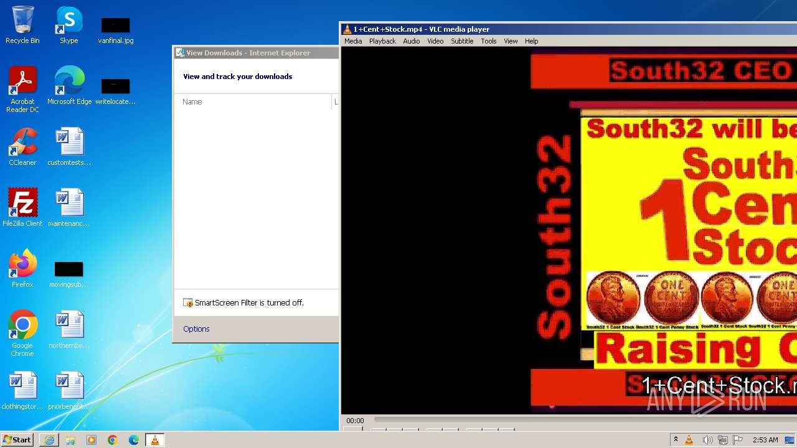This screenshot has width=797, height=448.
Task: Select the customtests Word document
Action: [x=69, y=147]
